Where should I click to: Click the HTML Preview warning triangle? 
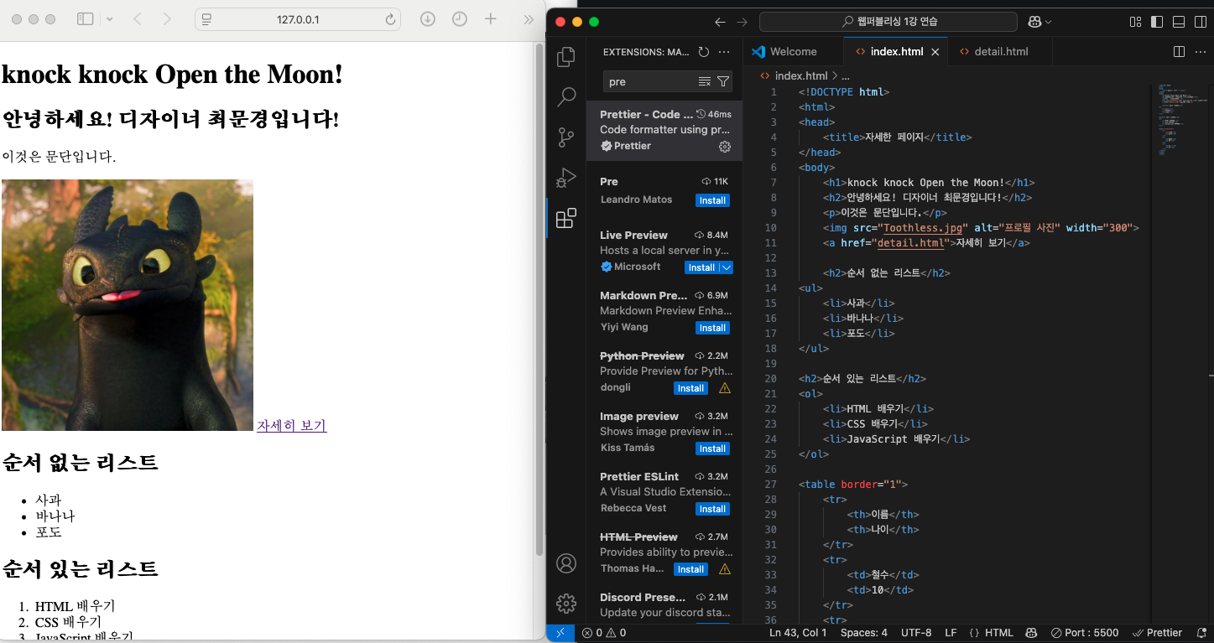[725, 569]
